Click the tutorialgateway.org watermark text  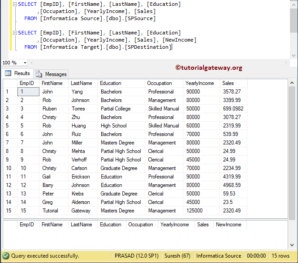coord(208,68)
